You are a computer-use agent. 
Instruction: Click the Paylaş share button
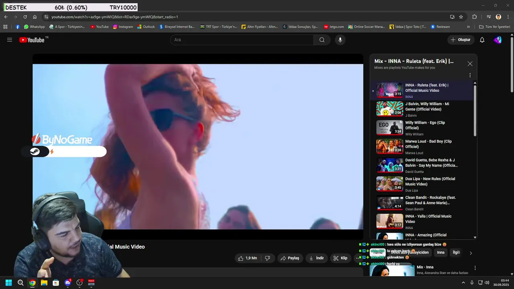pos(290,258)
